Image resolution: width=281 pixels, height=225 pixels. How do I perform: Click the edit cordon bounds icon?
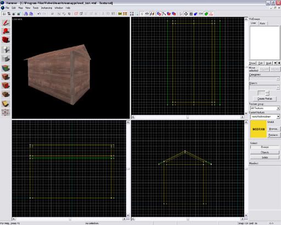125,14
